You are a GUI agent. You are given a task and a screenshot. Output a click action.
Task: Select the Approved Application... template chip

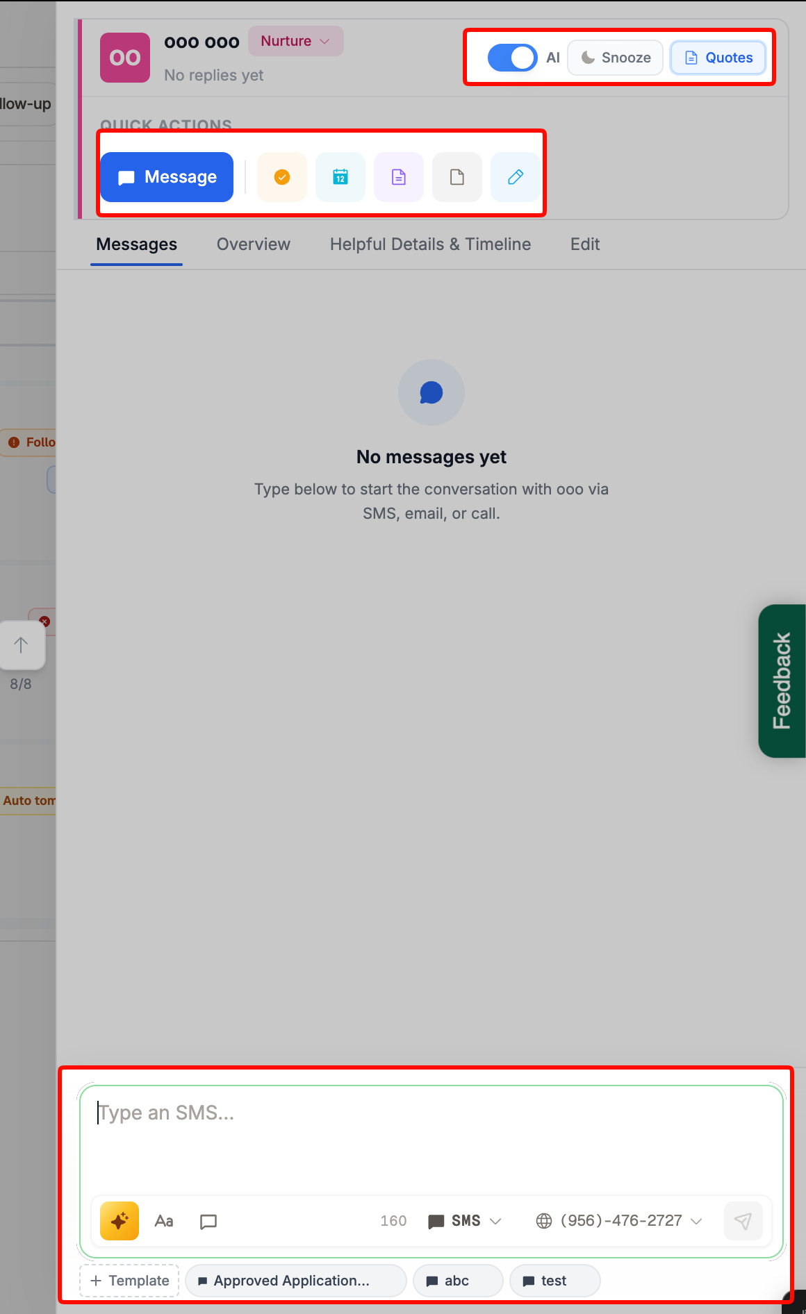coord(295,1281)
